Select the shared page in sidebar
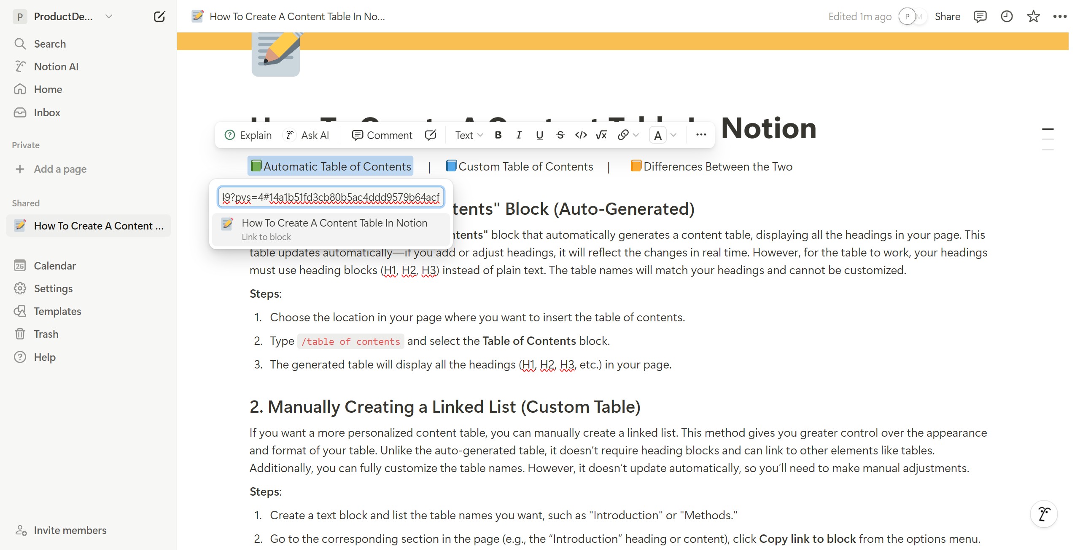Image resolution: width=1080 pixels, height=550 pixels. [x=89, y=226]
